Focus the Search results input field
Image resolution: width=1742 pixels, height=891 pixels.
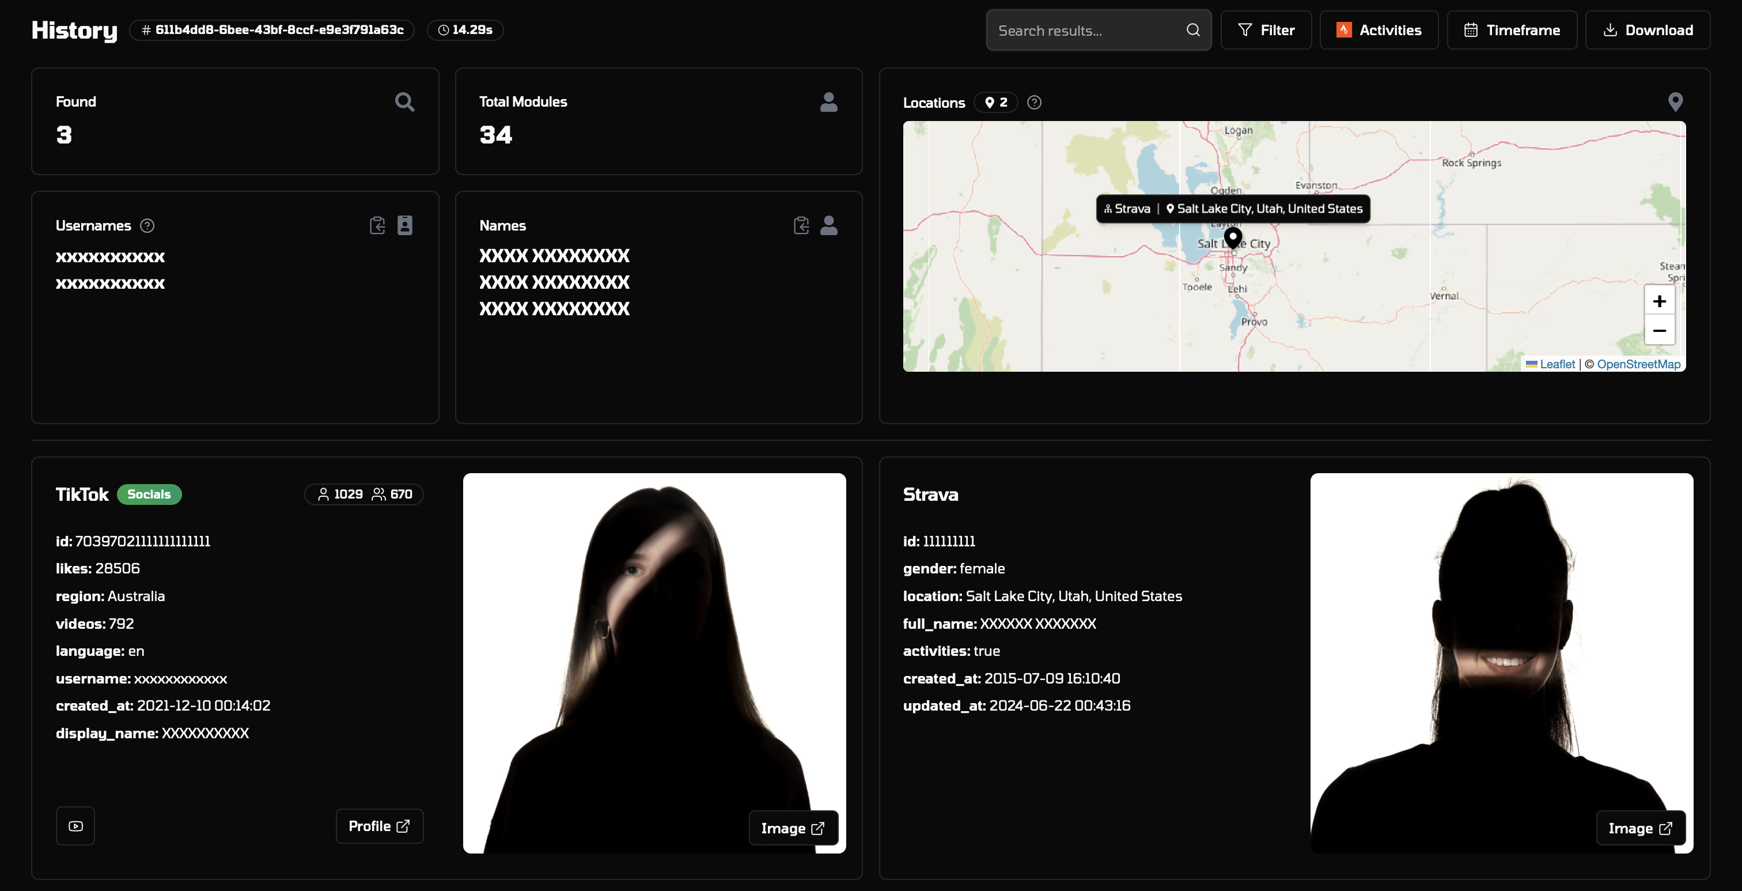coord(1098,31)
